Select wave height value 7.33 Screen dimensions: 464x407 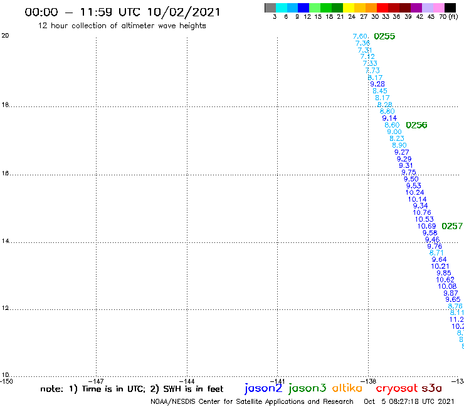click(370, 63)
